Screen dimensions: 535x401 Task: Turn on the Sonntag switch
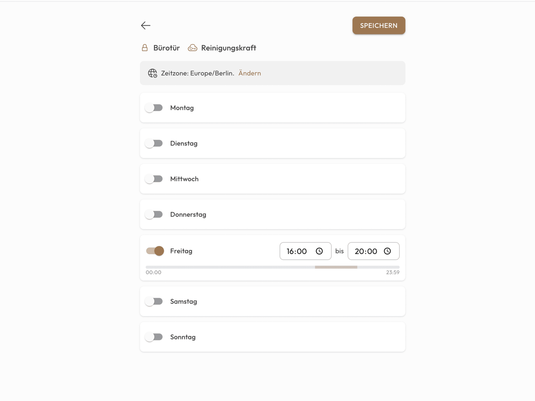click(x=154, y=337)
